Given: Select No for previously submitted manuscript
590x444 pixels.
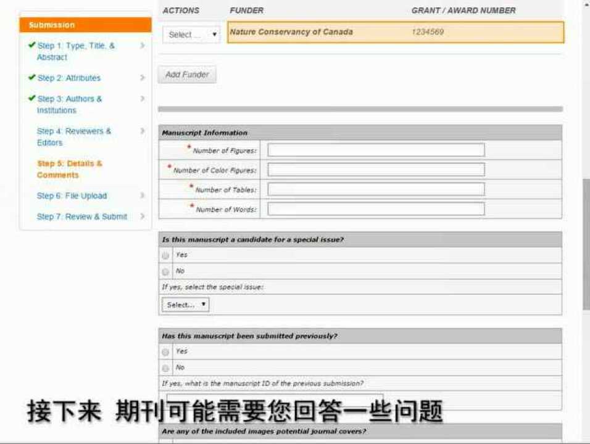Looking at the screenshot, I should [165, 368].
